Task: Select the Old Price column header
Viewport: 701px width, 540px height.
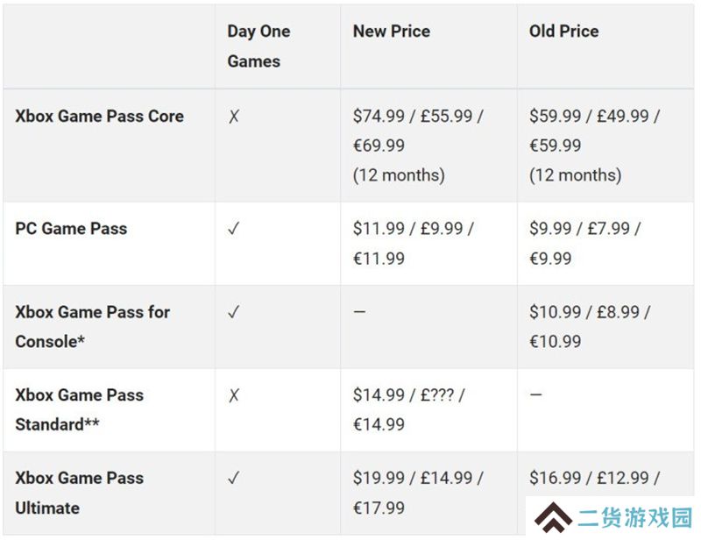Action: coord(563,31)
